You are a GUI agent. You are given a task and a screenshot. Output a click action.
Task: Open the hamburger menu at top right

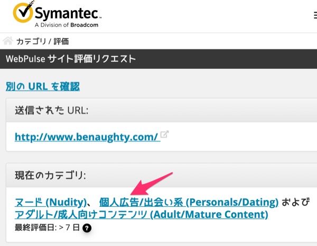coord(315,15)
